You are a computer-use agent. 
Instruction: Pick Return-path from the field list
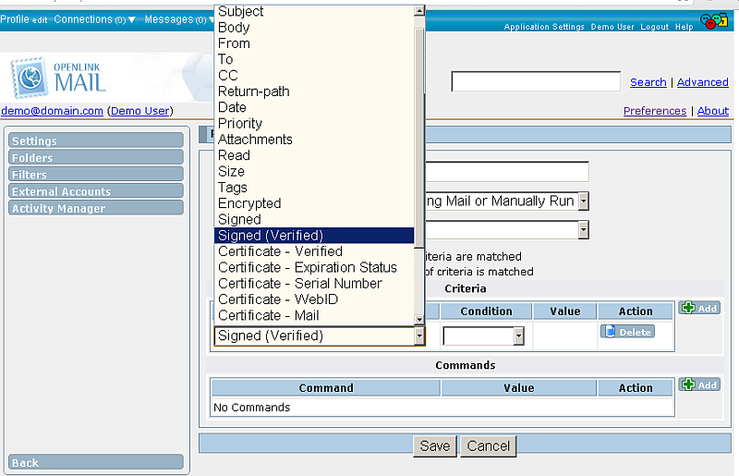[314, 92]
